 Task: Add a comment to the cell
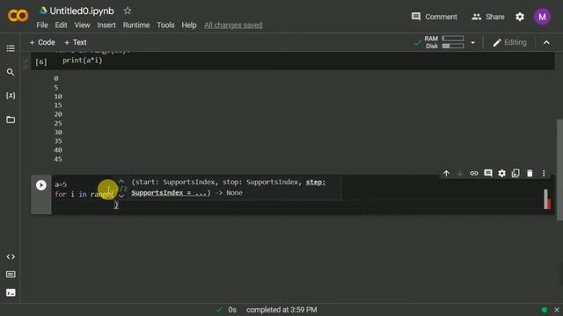(x=487, y=174)
